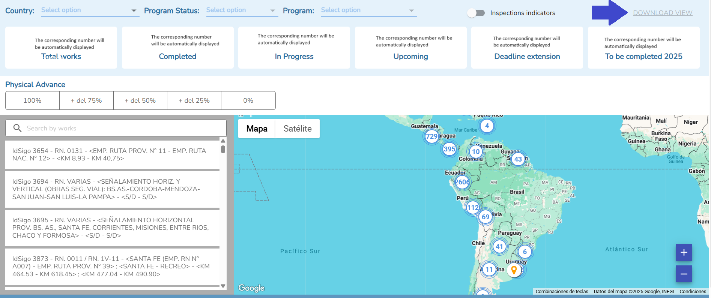711x298 pixels.
Task: Click the orange map pin marker
Action: [x=514, y=270]
